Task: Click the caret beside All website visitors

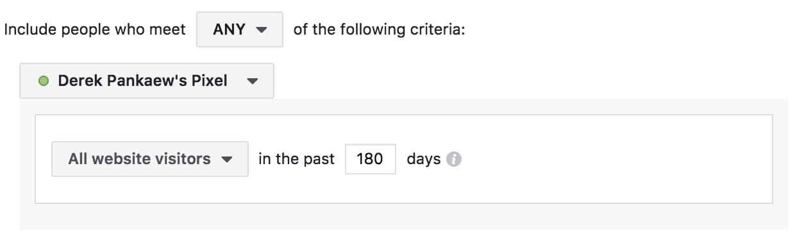Action: click(x=226, y=160)
